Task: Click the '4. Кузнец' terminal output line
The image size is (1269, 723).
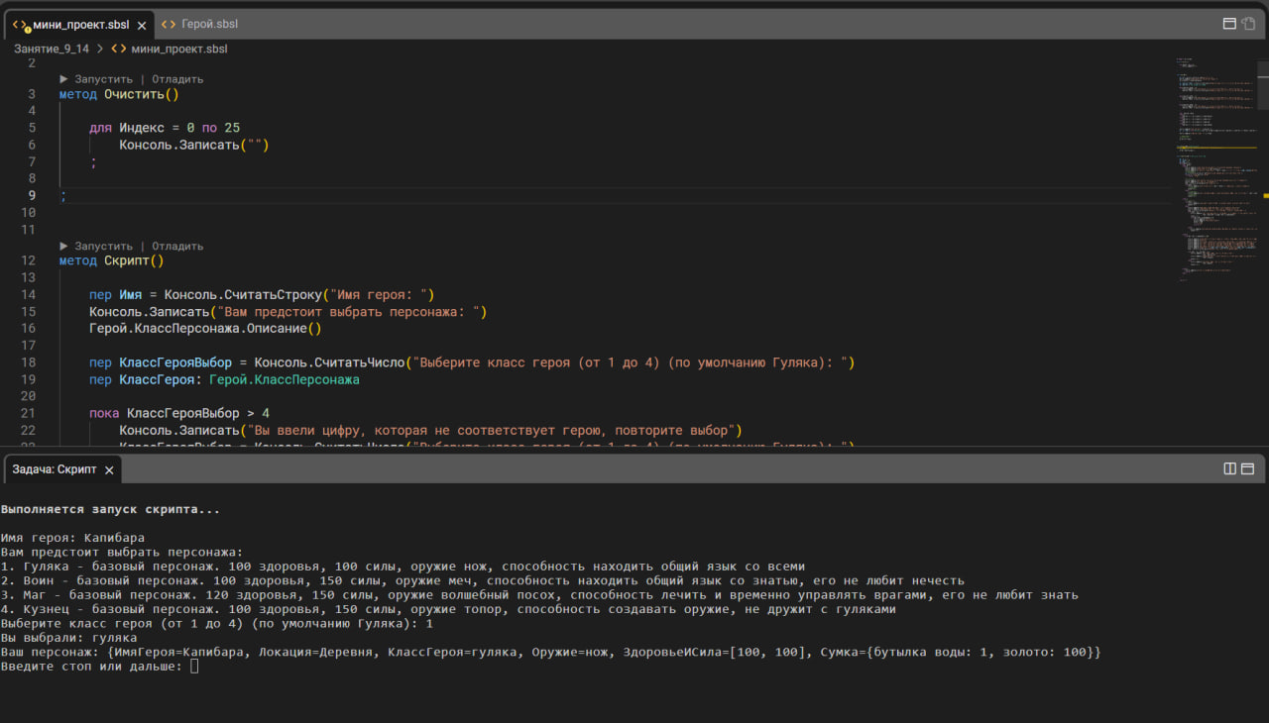Action: (448, 609)
